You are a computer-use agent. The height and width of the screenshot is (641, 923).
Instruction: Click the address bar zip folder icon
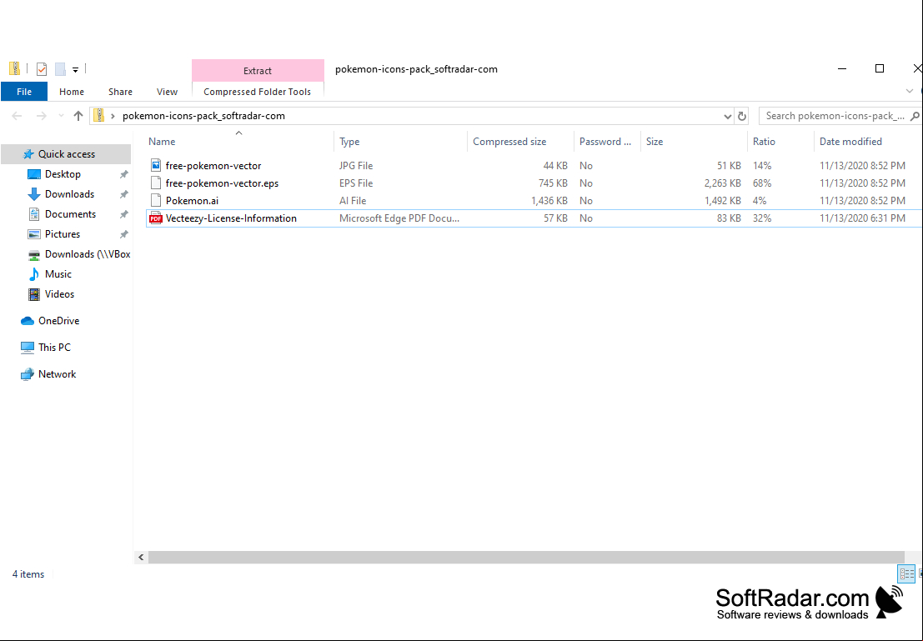tap(99, 115)
